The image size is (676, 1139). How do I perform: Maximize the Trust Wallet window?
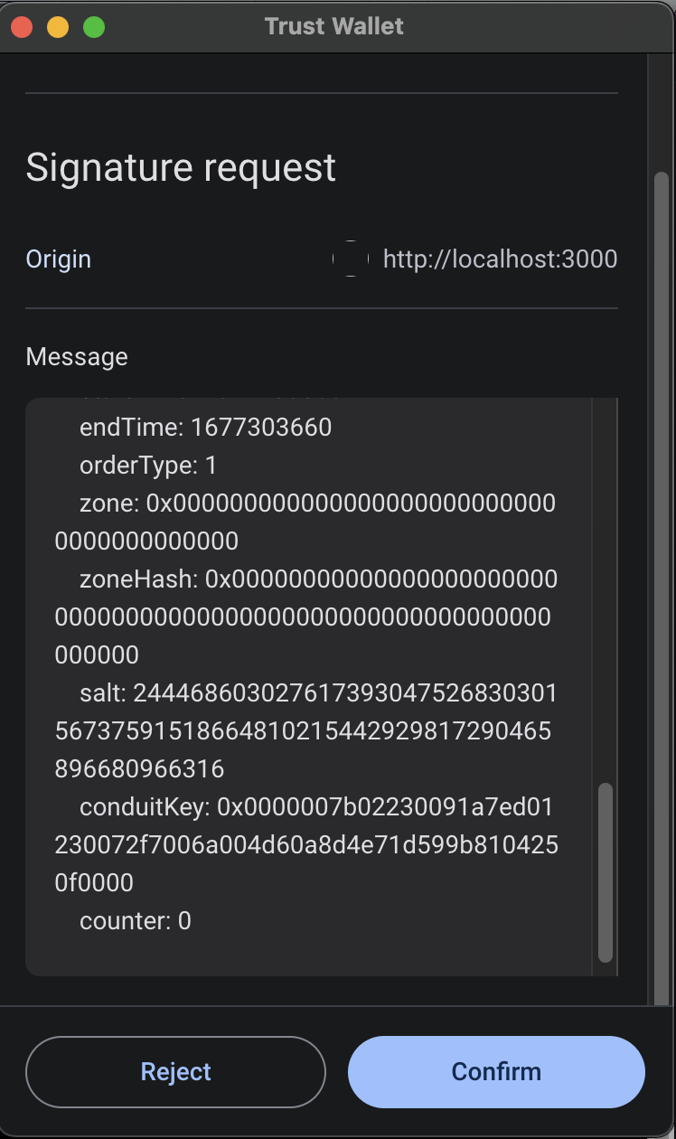coord(94,26)
